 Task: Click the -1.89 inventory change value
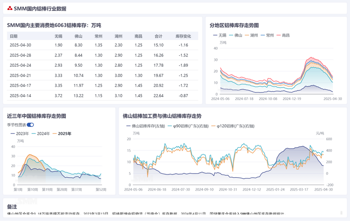click(183, 65)
